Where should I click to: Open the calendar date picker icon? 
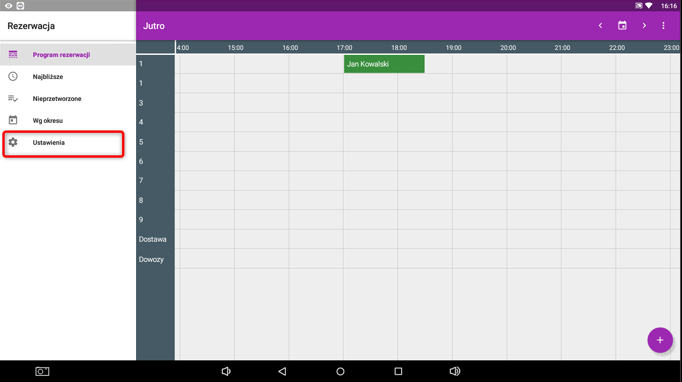coord(622,26)
